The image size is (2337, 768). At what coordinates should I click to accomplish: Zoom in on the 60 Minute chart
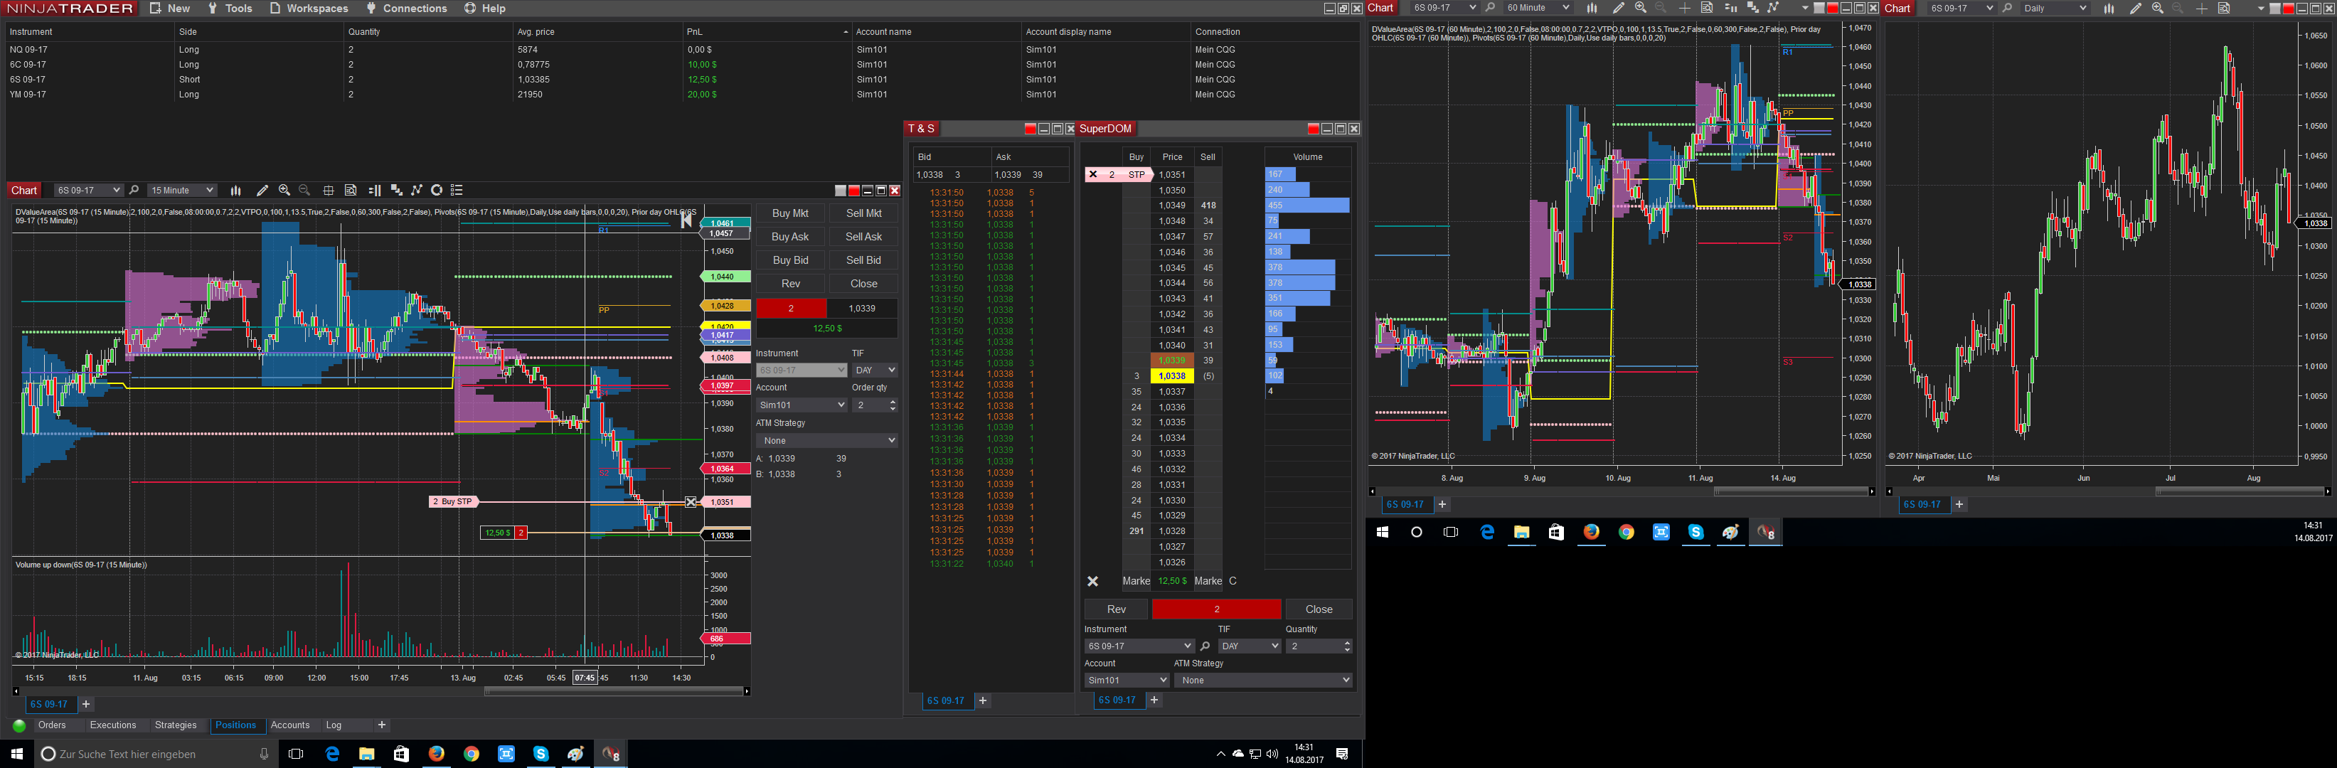click(x=1640, y=8)
